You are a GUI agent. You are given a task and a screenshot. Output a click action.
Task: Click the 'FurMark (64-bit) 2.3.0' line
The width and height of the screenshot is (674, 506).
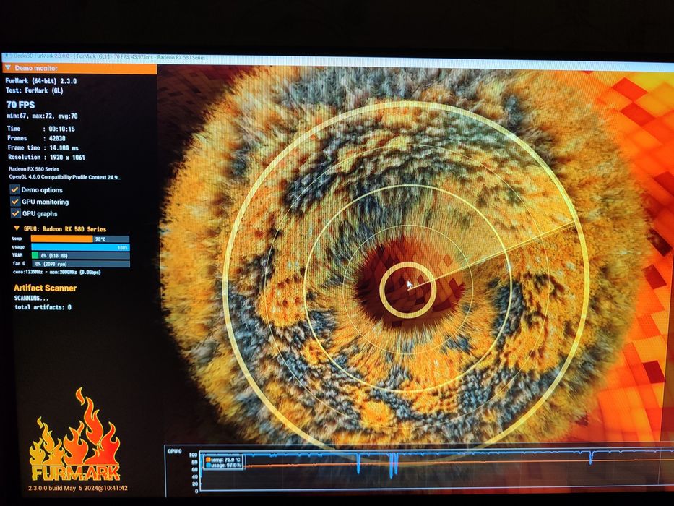41,80
